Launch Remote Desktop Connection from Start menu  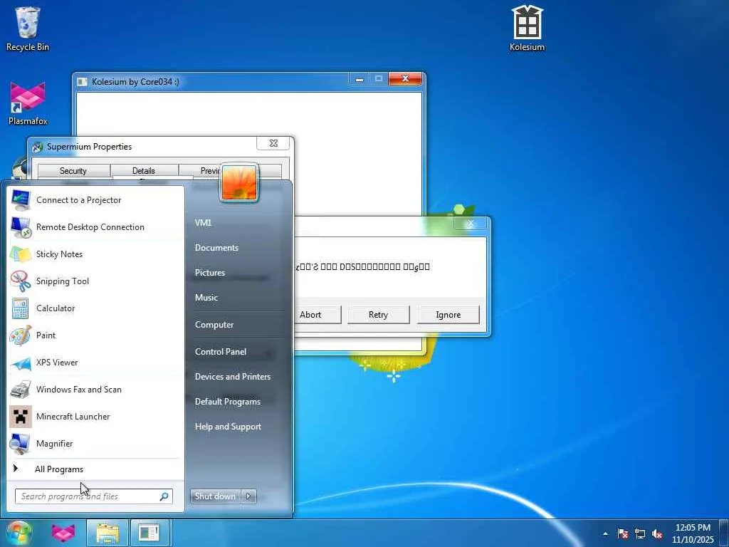click(x=96, y=227)
